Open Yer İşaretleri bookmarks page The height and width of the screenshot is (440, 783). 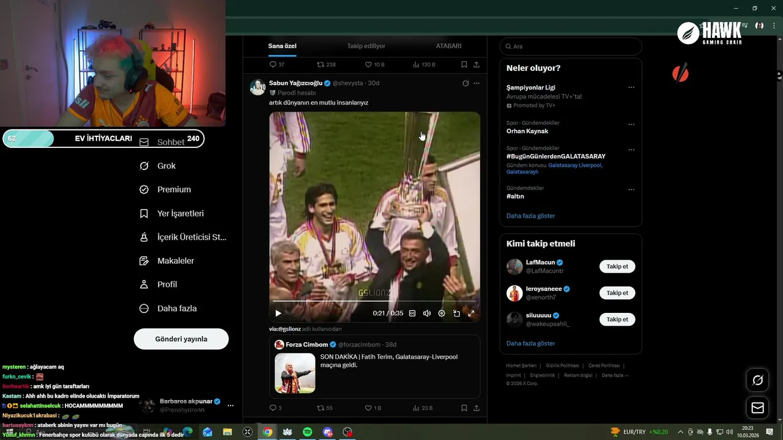point(171,213)
